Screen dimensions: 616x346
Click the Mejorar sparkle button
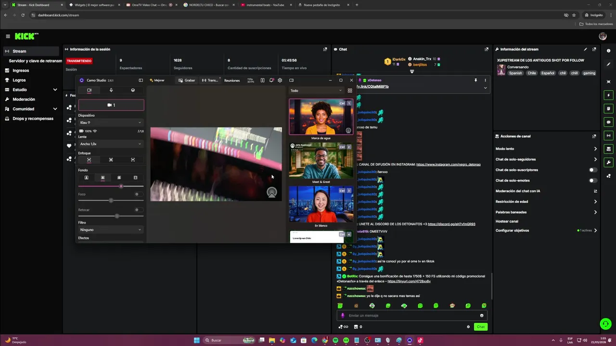[157, 80]
